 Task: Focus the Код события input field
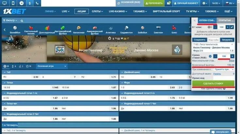(x=214, y=40)
